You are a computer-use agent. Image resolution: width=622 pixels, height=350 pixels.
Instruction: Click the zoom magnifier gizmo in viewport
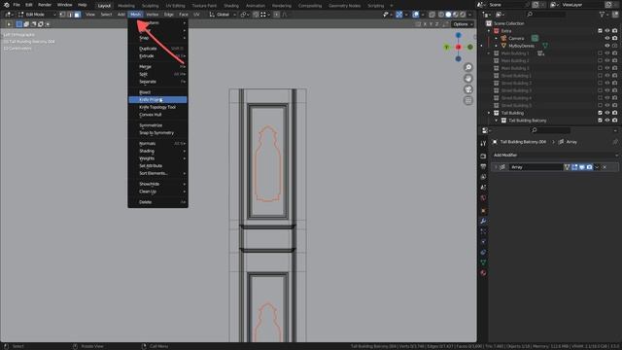pos(468,67)
